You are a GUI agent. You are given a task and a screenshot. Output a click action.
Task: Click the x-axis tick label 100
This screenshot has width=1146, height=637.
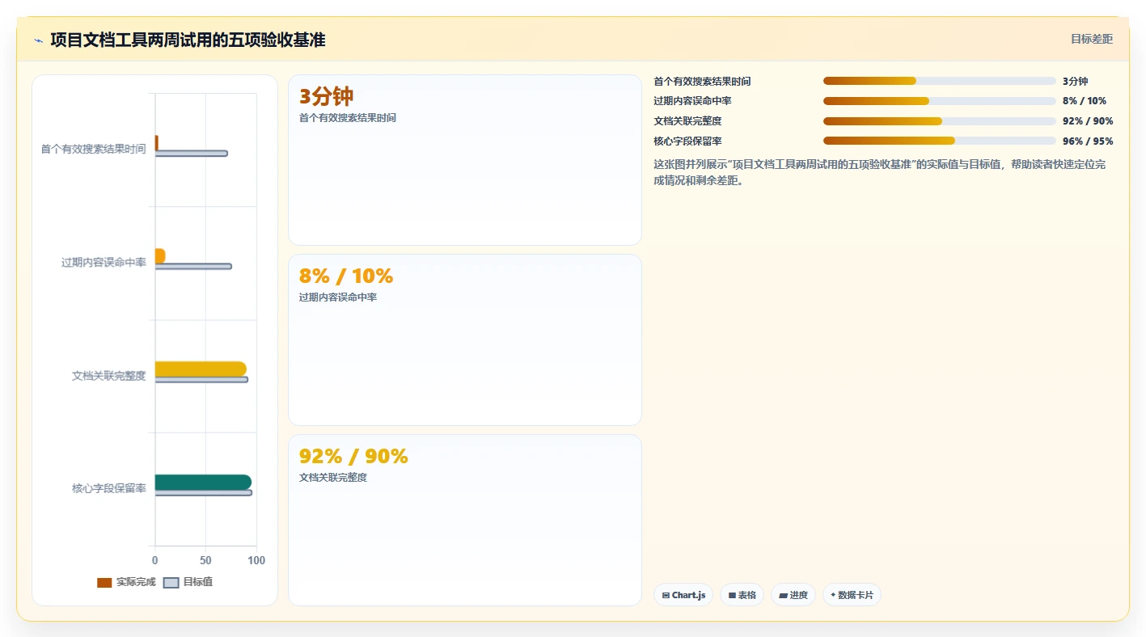pos(256,560)
